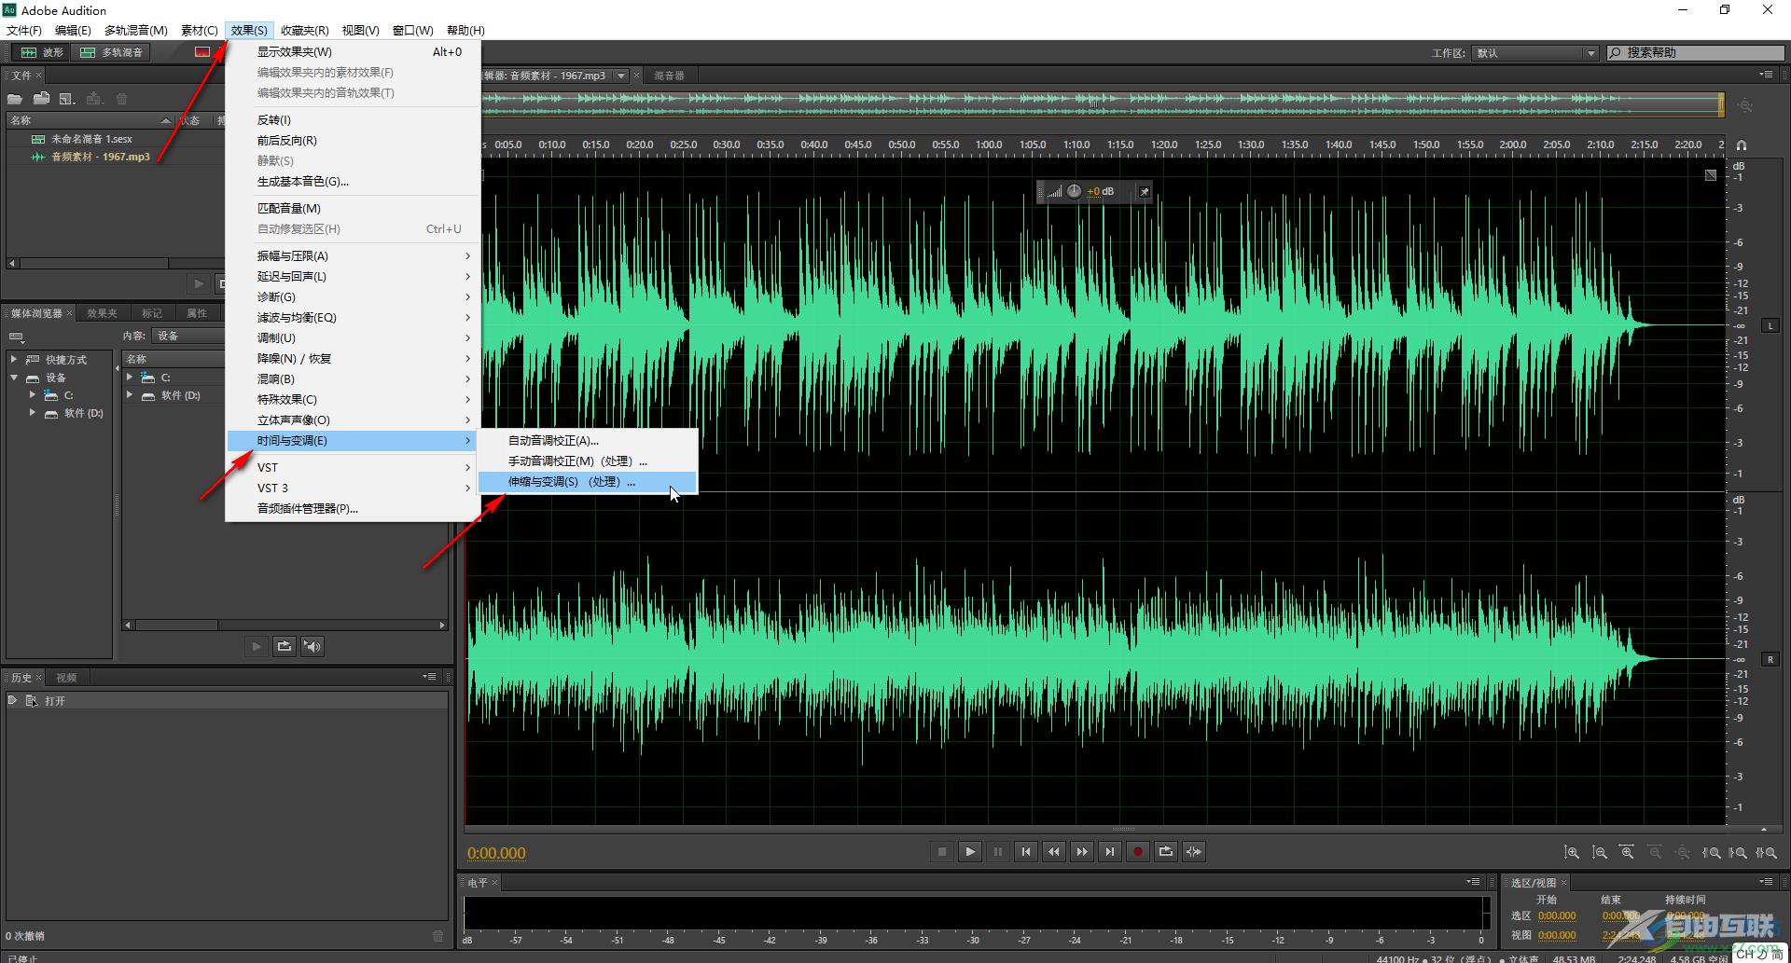This screenshot has height=963, width=1791.
Task: Switch to the 标记 tab
Action: tap(152, 313)
